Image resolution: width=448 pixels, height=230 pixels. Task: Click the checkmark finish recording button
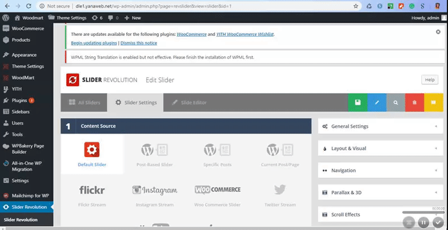coord(438,222)
